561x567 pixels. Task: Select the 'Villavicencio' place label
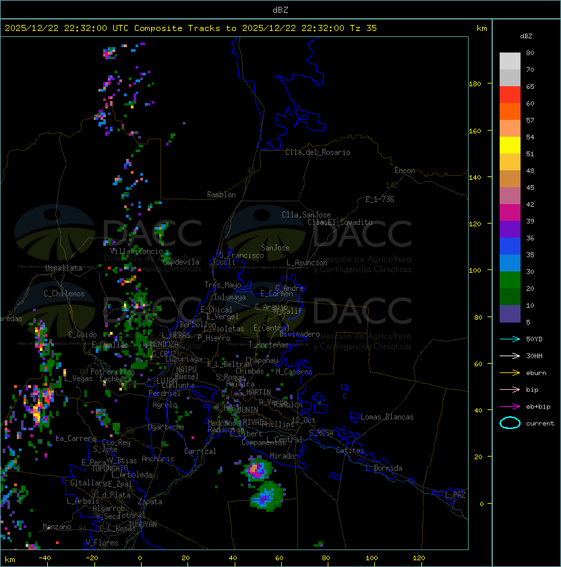click(x=136, y=251)
